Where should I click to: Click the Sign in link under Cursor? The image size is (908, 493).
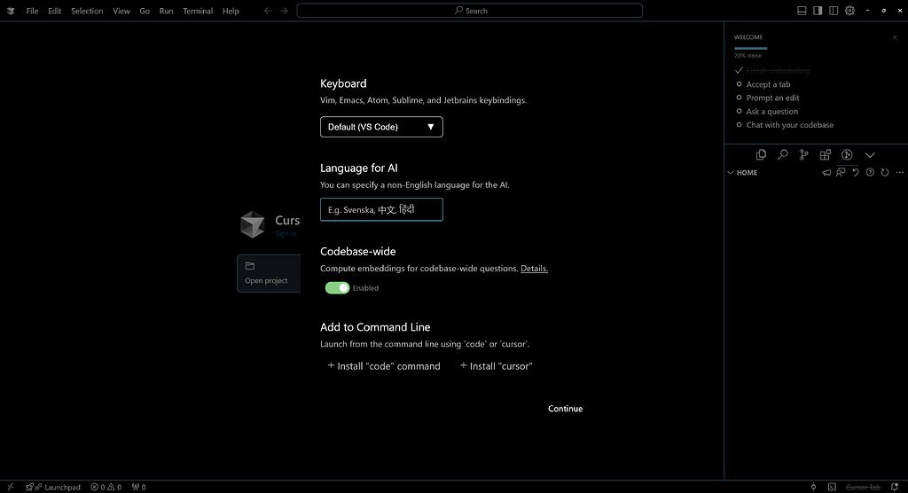(286, 233)
